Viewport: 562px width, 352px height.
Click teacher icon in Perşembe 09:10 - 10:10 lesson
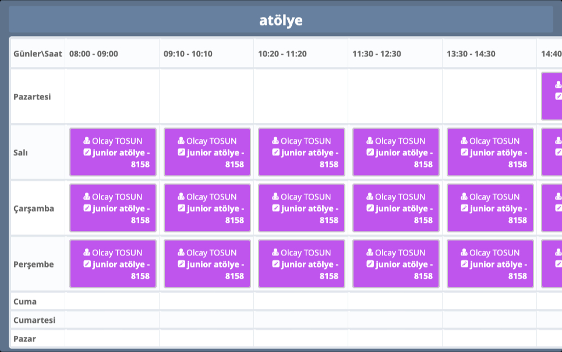click(181, 253)
